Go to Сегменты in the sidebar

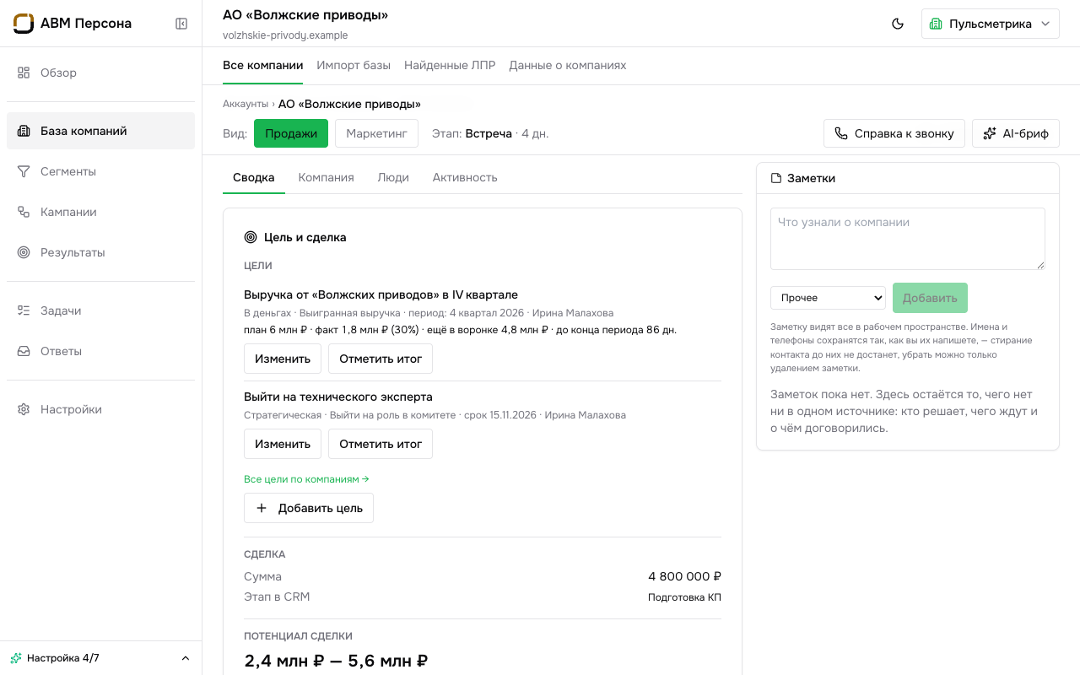100,171
